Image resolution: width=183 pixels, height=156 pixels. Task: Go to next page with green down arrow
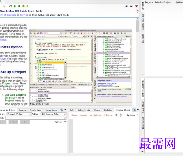[19, 6]
